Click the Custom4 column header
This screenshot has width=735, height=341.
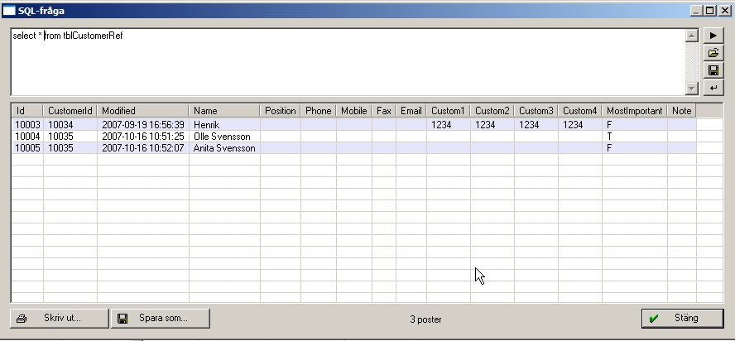pyautogui.click(x=580, y=111)
